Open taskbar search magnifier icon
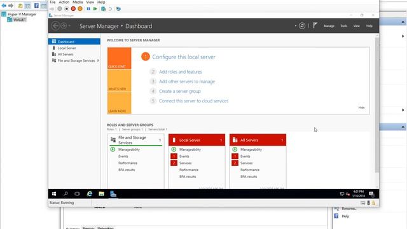 point(66,193)
